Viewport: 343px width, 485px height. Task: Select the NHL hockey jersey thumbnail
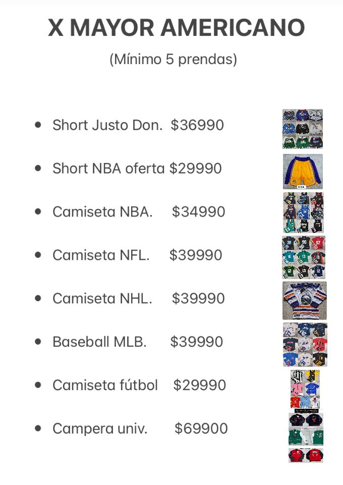pos(304,300)
